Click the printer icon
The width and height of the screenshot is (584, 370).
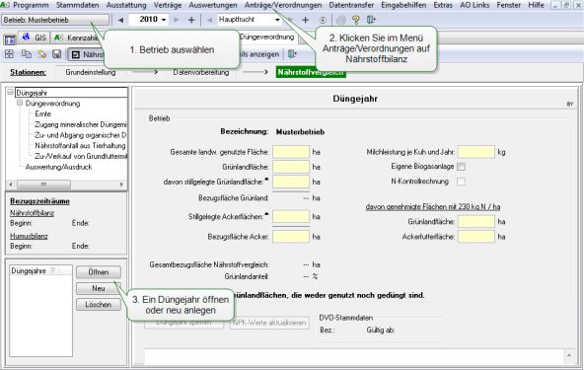340,20
